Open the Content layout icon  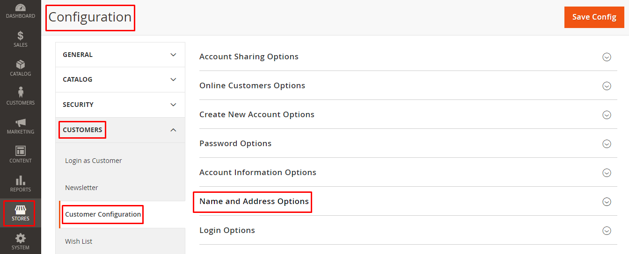pyautogui.click(x=20, y=151)
